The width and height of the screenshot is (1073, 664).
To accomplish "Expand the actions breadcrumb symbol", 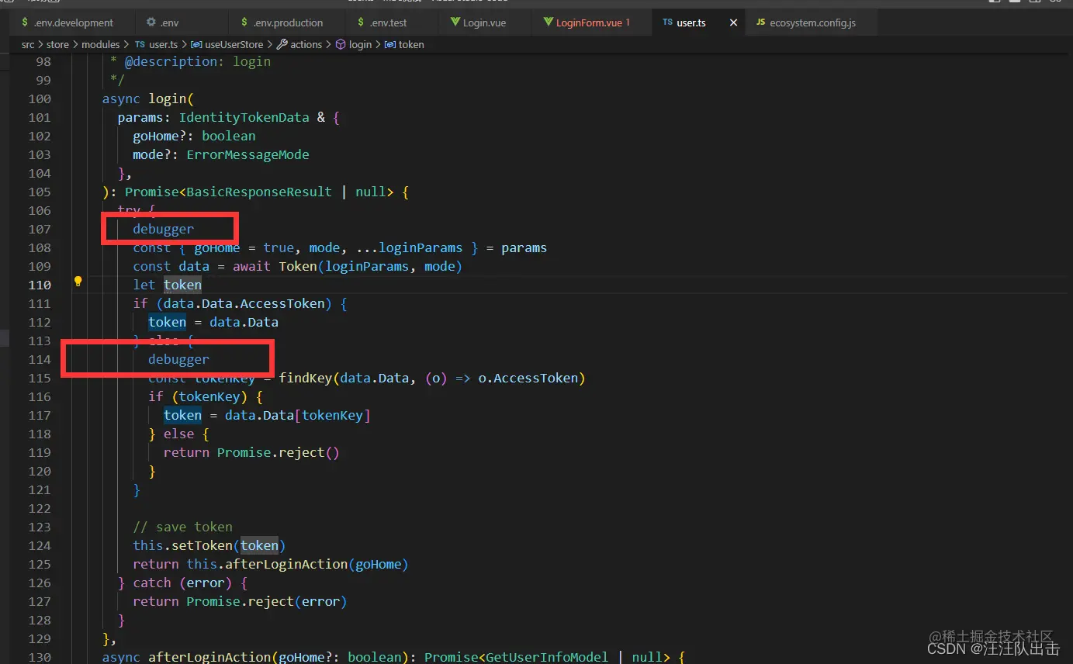I will click(299, 44).
